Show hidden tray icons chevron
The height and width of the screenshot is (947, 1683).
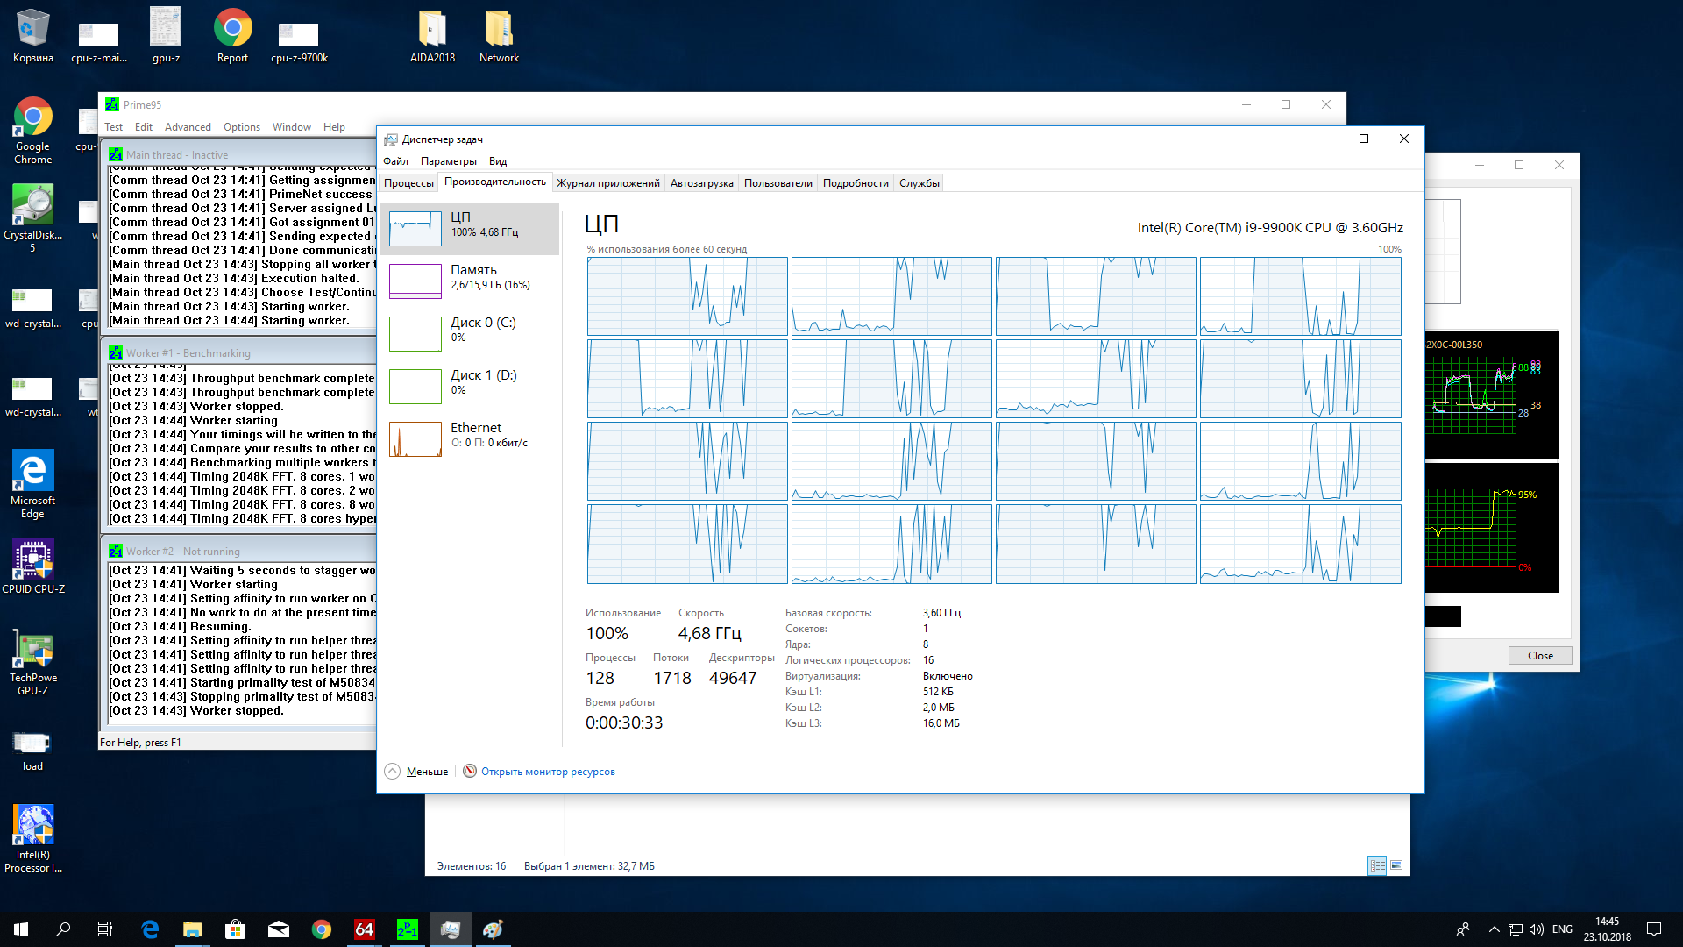(x=1494, y=929)
